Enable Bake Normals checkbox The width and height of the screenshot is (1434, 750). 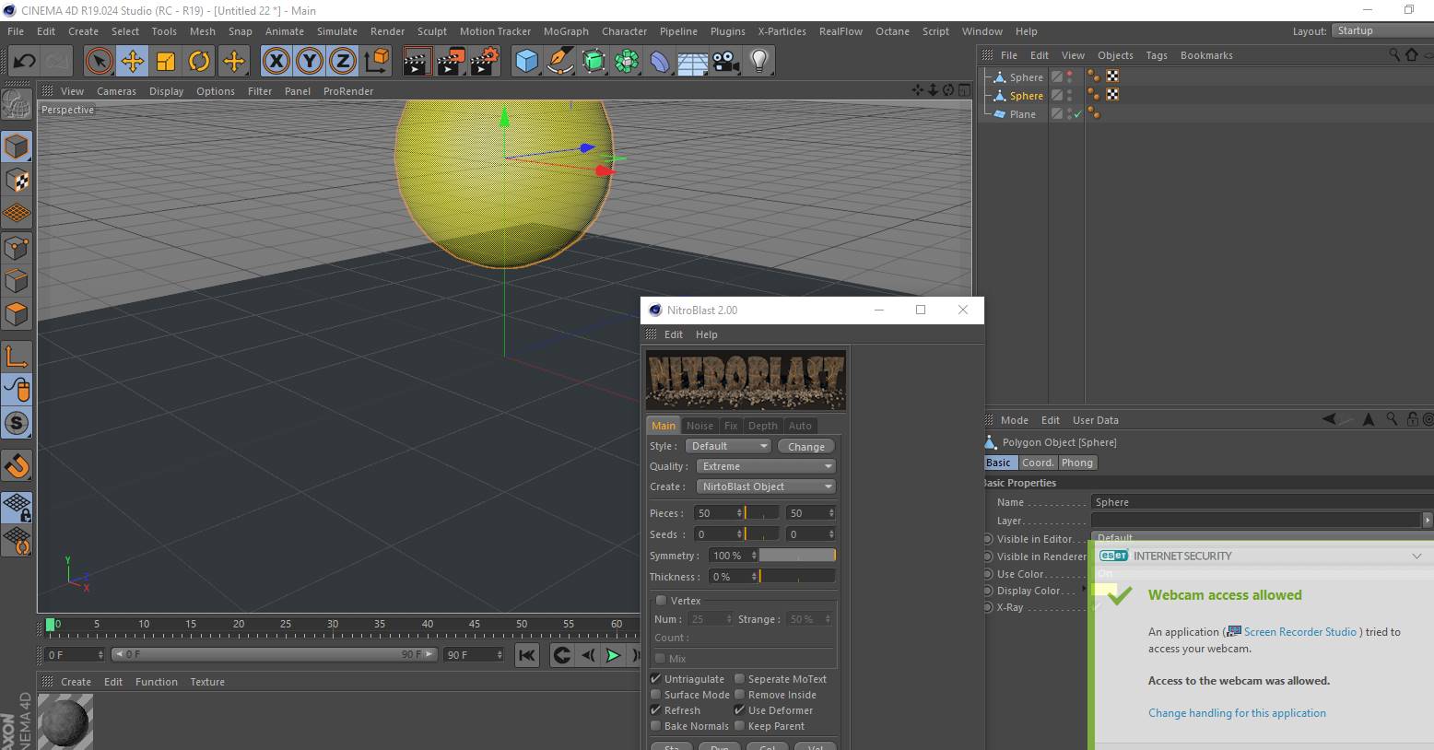(656, 726)
